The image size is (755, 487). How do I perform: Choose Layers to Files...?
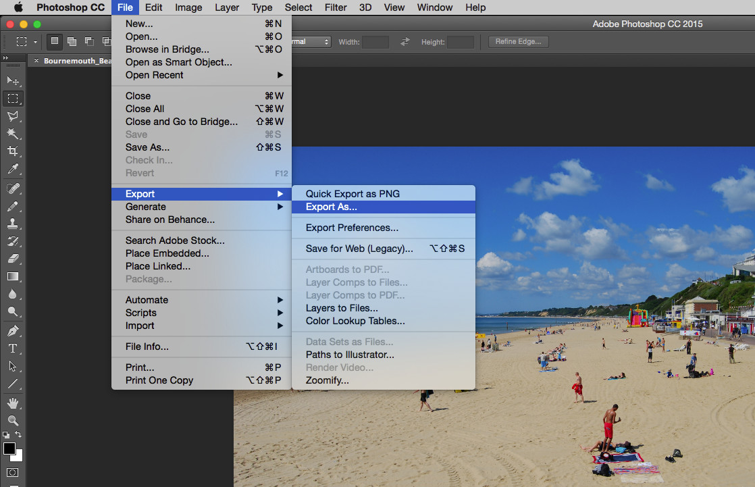pos(384,308)
